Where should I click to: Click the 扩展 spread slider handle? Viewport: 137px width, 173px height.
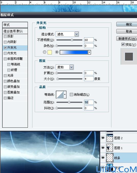[x=56, y=73]
